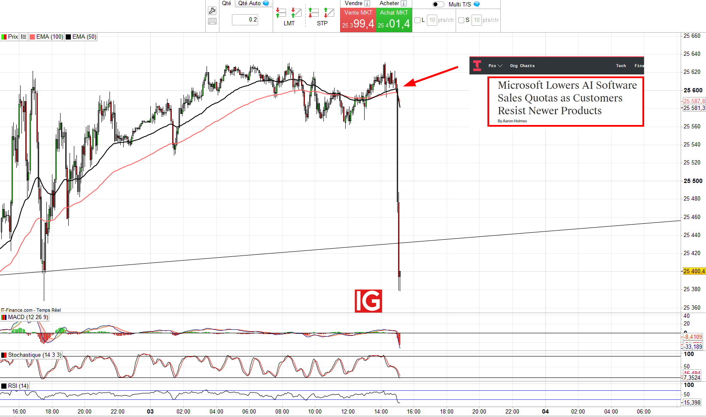
Task: Open the wrench settings icon
Action: coord(212,11)
